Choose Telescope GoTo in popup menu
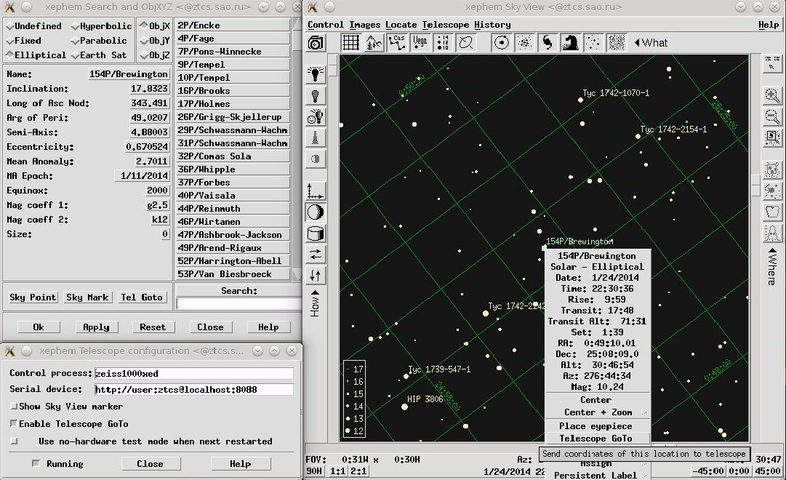Image resolution: width=786 pixels, height=480 pixels. [596, 439]
